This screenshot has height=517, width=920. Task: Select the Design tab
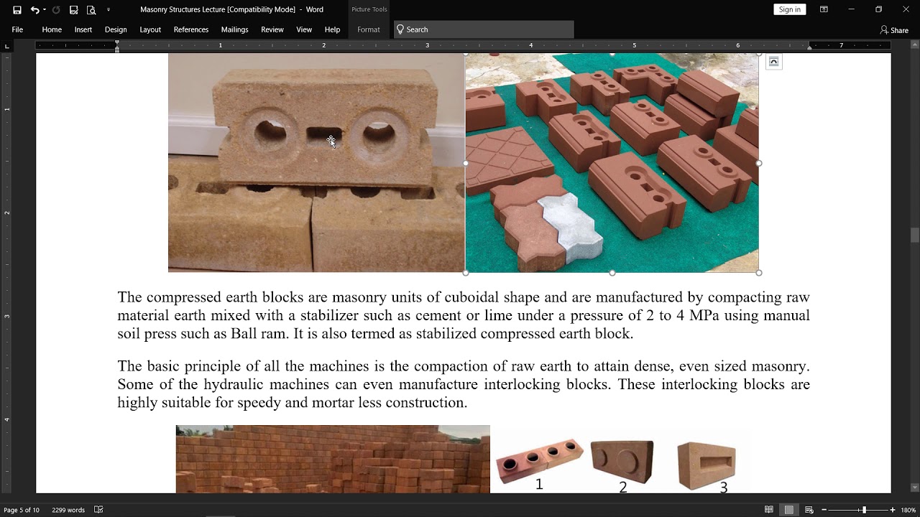tap(116, 29)
